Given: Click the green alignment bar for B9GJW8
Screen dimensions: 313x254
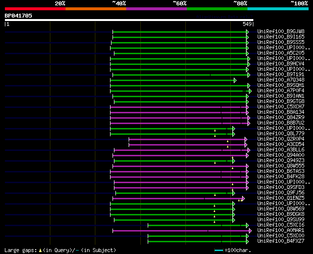Looking at the screenshot, I should pos(179,32).
